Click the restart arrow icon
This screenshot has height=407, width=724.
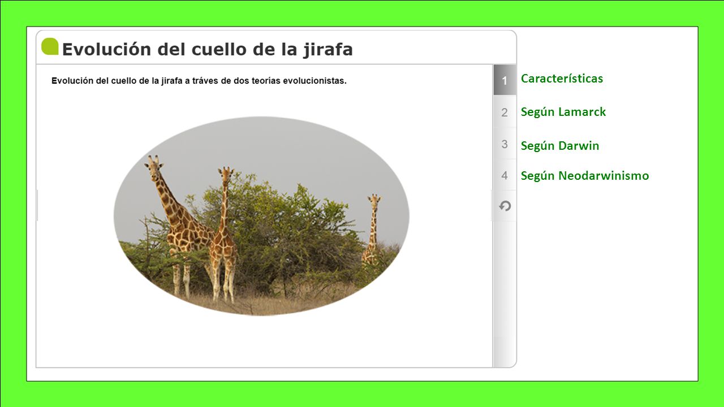click(x=505, y=206)
